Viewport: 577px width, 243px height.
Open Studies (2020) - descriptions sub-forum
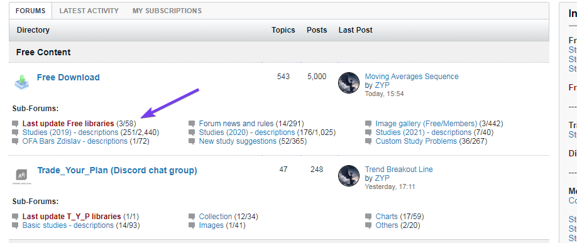point(247,132)
